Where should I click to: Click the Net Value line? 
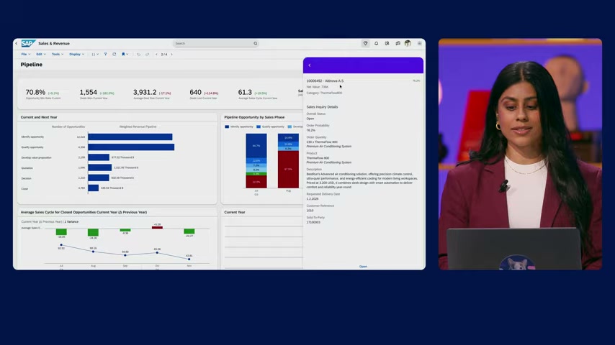point(318,87)
